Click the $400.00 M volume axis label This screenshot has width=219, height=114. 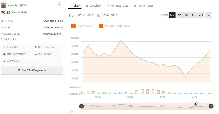[x=75, y=87]
